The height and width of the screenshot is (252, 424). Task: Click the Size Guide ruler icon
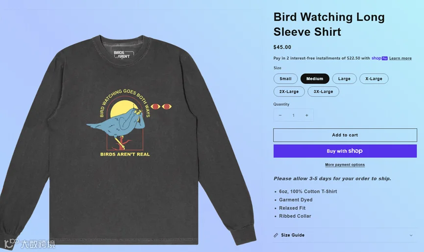click(x=276, y=235)
